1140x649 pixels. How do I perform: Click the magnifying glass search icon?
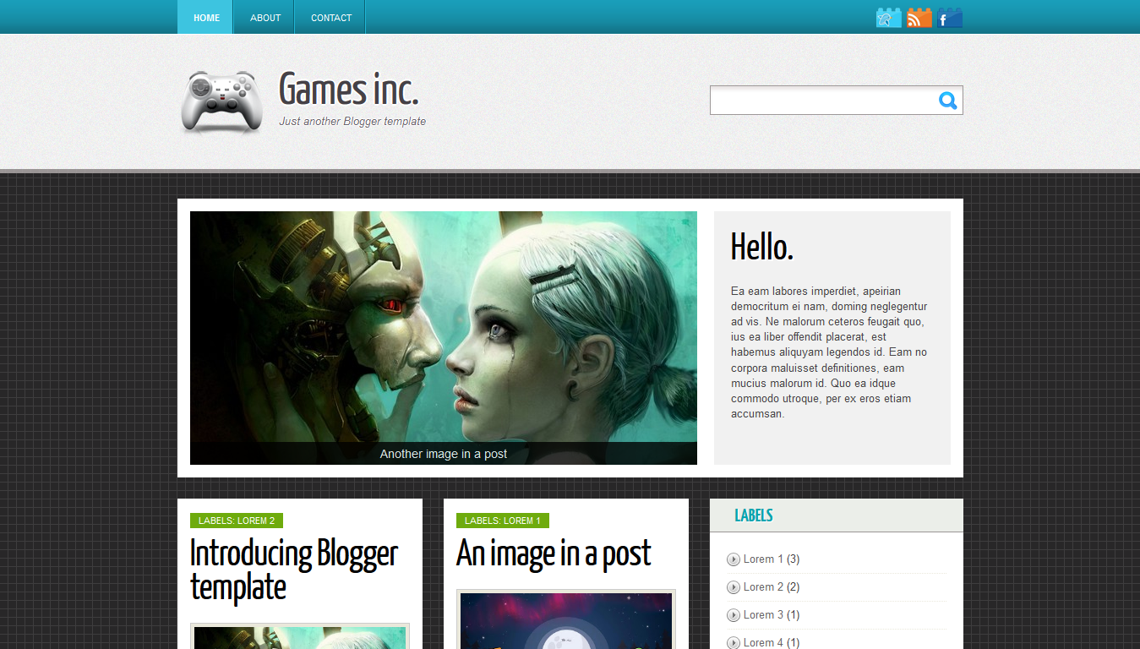coord(948,101)
